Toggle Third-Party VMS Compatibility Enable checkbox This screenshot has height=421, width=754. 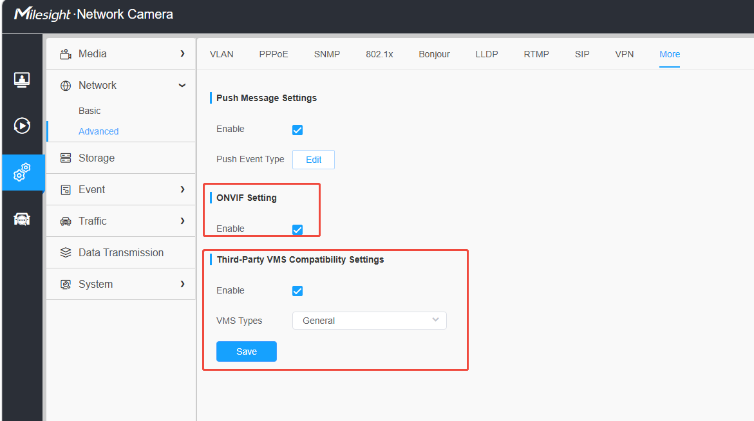click(x=297, y=291)
